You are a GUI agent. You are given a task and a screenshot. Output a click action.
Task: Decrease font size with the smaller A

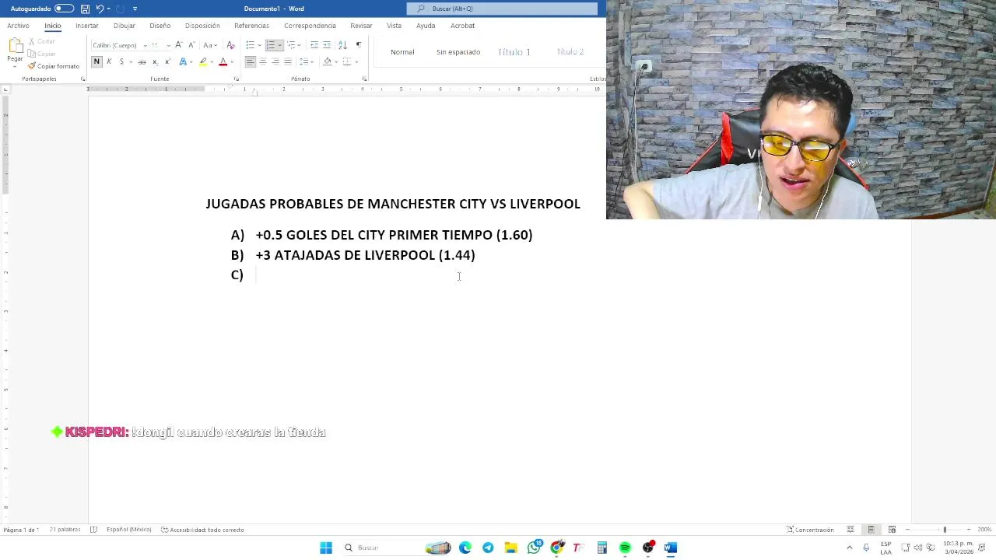pyautogui.click(x=192, y=45)
